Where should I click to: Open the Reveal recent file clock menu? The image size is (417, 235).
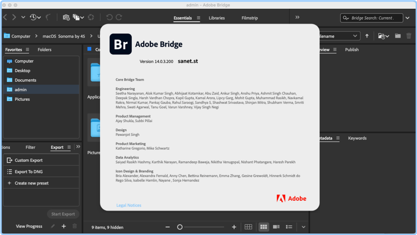[x=35, y=17]
